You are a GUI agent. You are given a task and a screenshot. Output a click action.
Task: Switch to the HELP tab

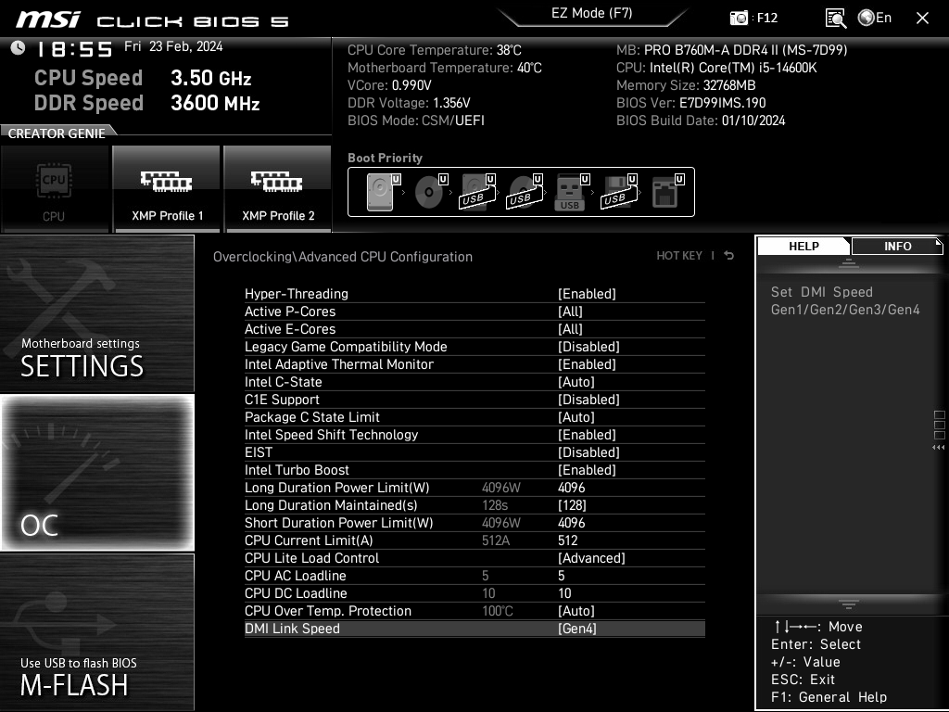803,247
